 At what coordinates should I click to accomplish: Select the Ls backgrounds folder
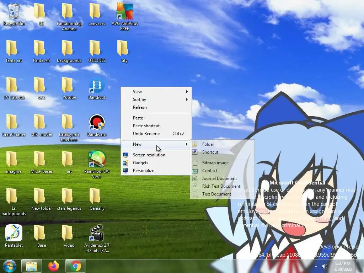pos(14,202)
